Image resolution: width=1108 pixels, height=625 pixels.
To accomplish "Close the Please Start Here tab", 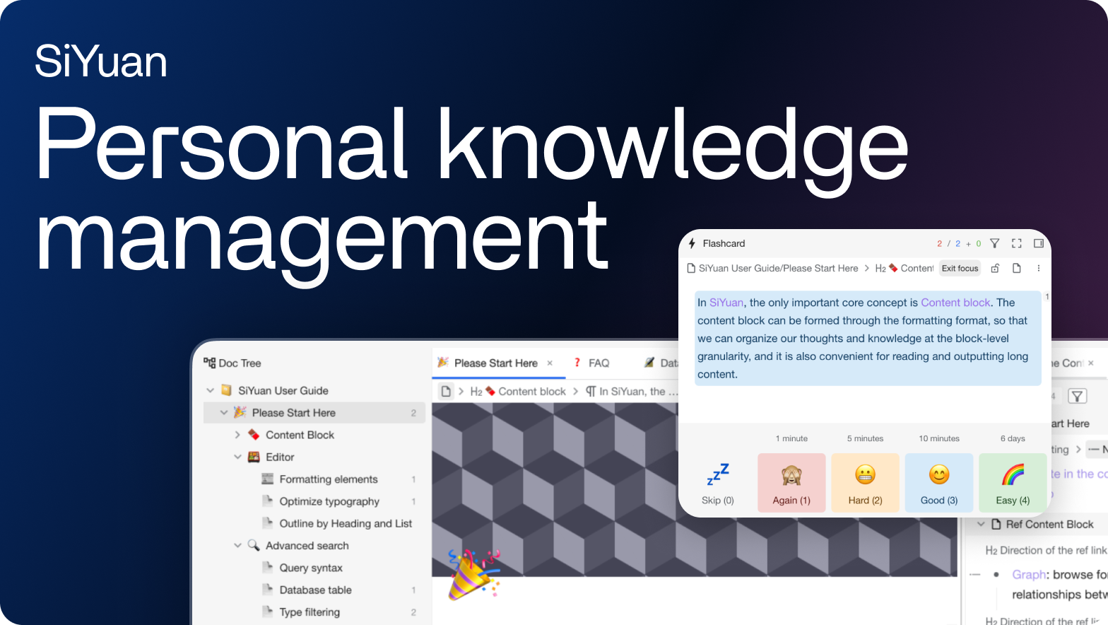I will pos(550,363).
